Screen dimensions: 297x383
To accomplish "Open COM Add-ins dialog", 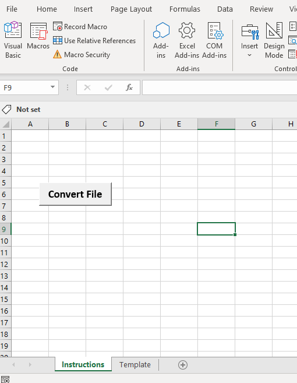I will click(214, 40).
